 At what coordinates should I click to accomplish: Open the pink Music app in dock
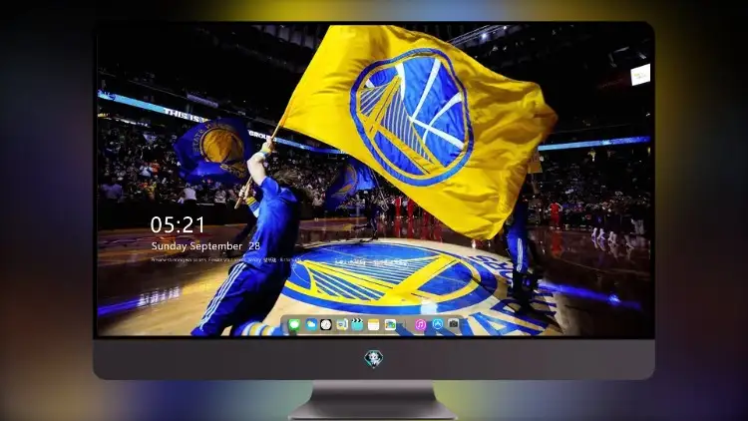tap(420, 325)
